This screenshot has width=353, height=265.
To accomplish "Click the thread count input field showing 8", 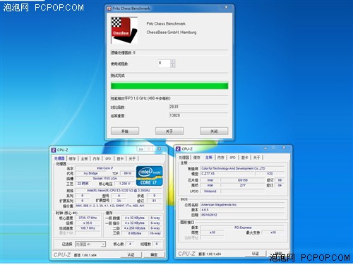I will [164, 64].
